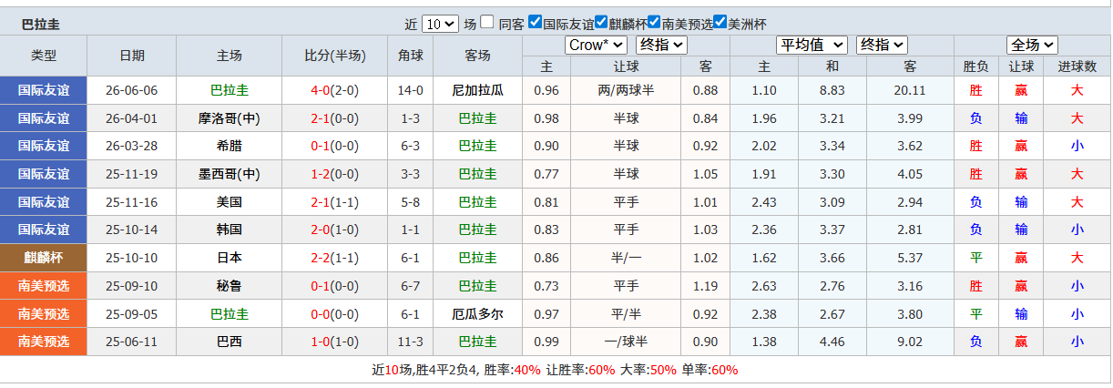1113x388 pixels.
Task: Click the 尼加拉瓜 away team name
Action: click(477, 90)
